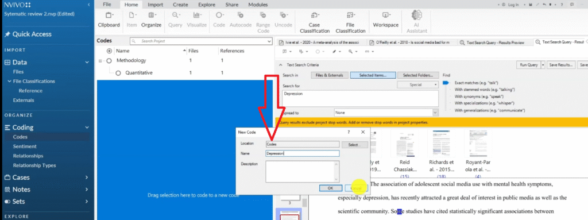Click the Files & Externals button
588x220 pixels.
pos(329,75)
